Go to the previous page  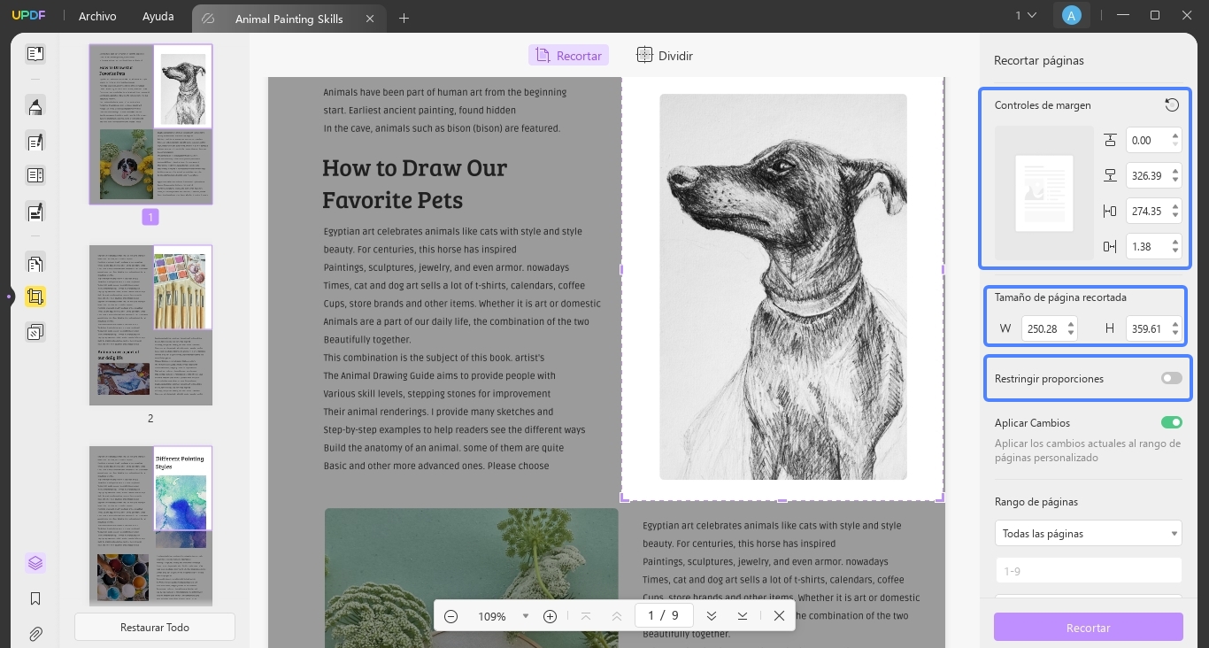pos(617,616)
